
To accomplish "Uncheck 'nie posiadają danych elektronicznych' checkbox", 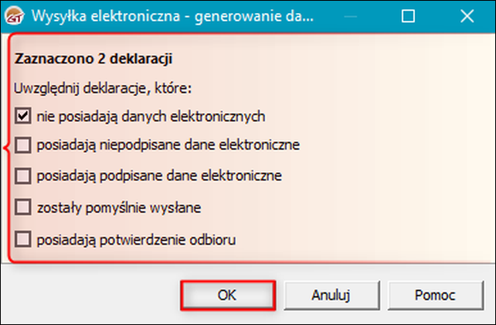I will pos(22,115).
